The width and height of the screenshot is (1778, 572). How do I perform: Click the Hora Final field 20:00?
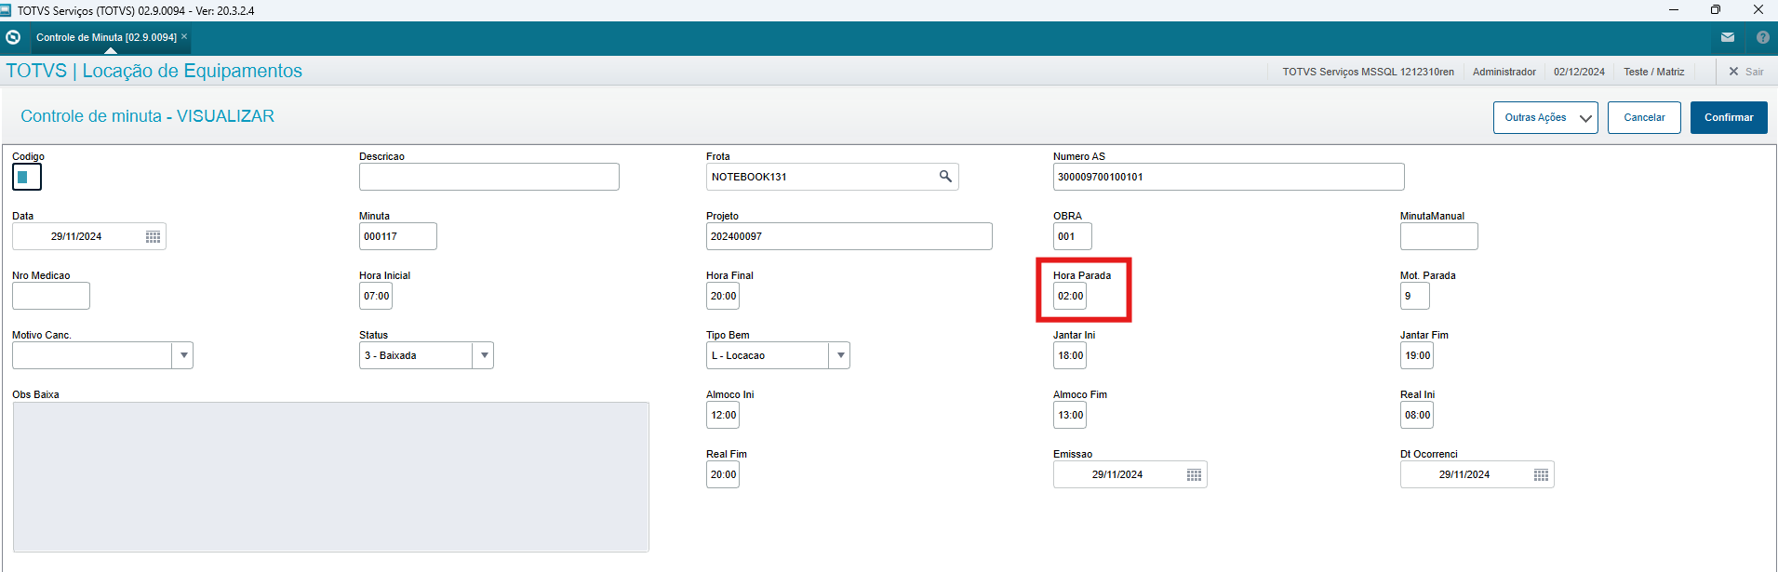[x=723, y=296]
